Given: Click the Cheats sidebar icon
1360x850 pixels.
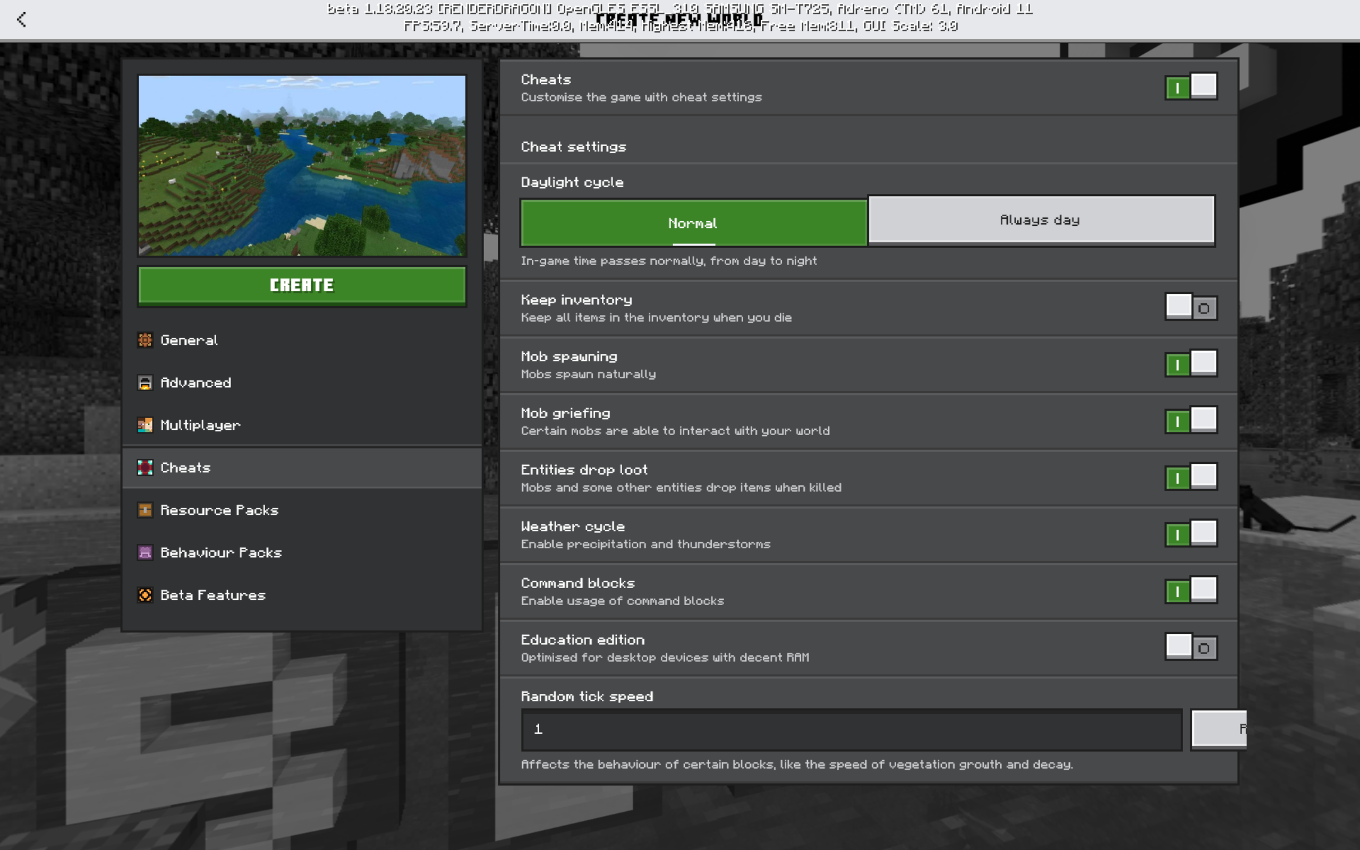Looking at the screenshot, I should coord(145,467).
